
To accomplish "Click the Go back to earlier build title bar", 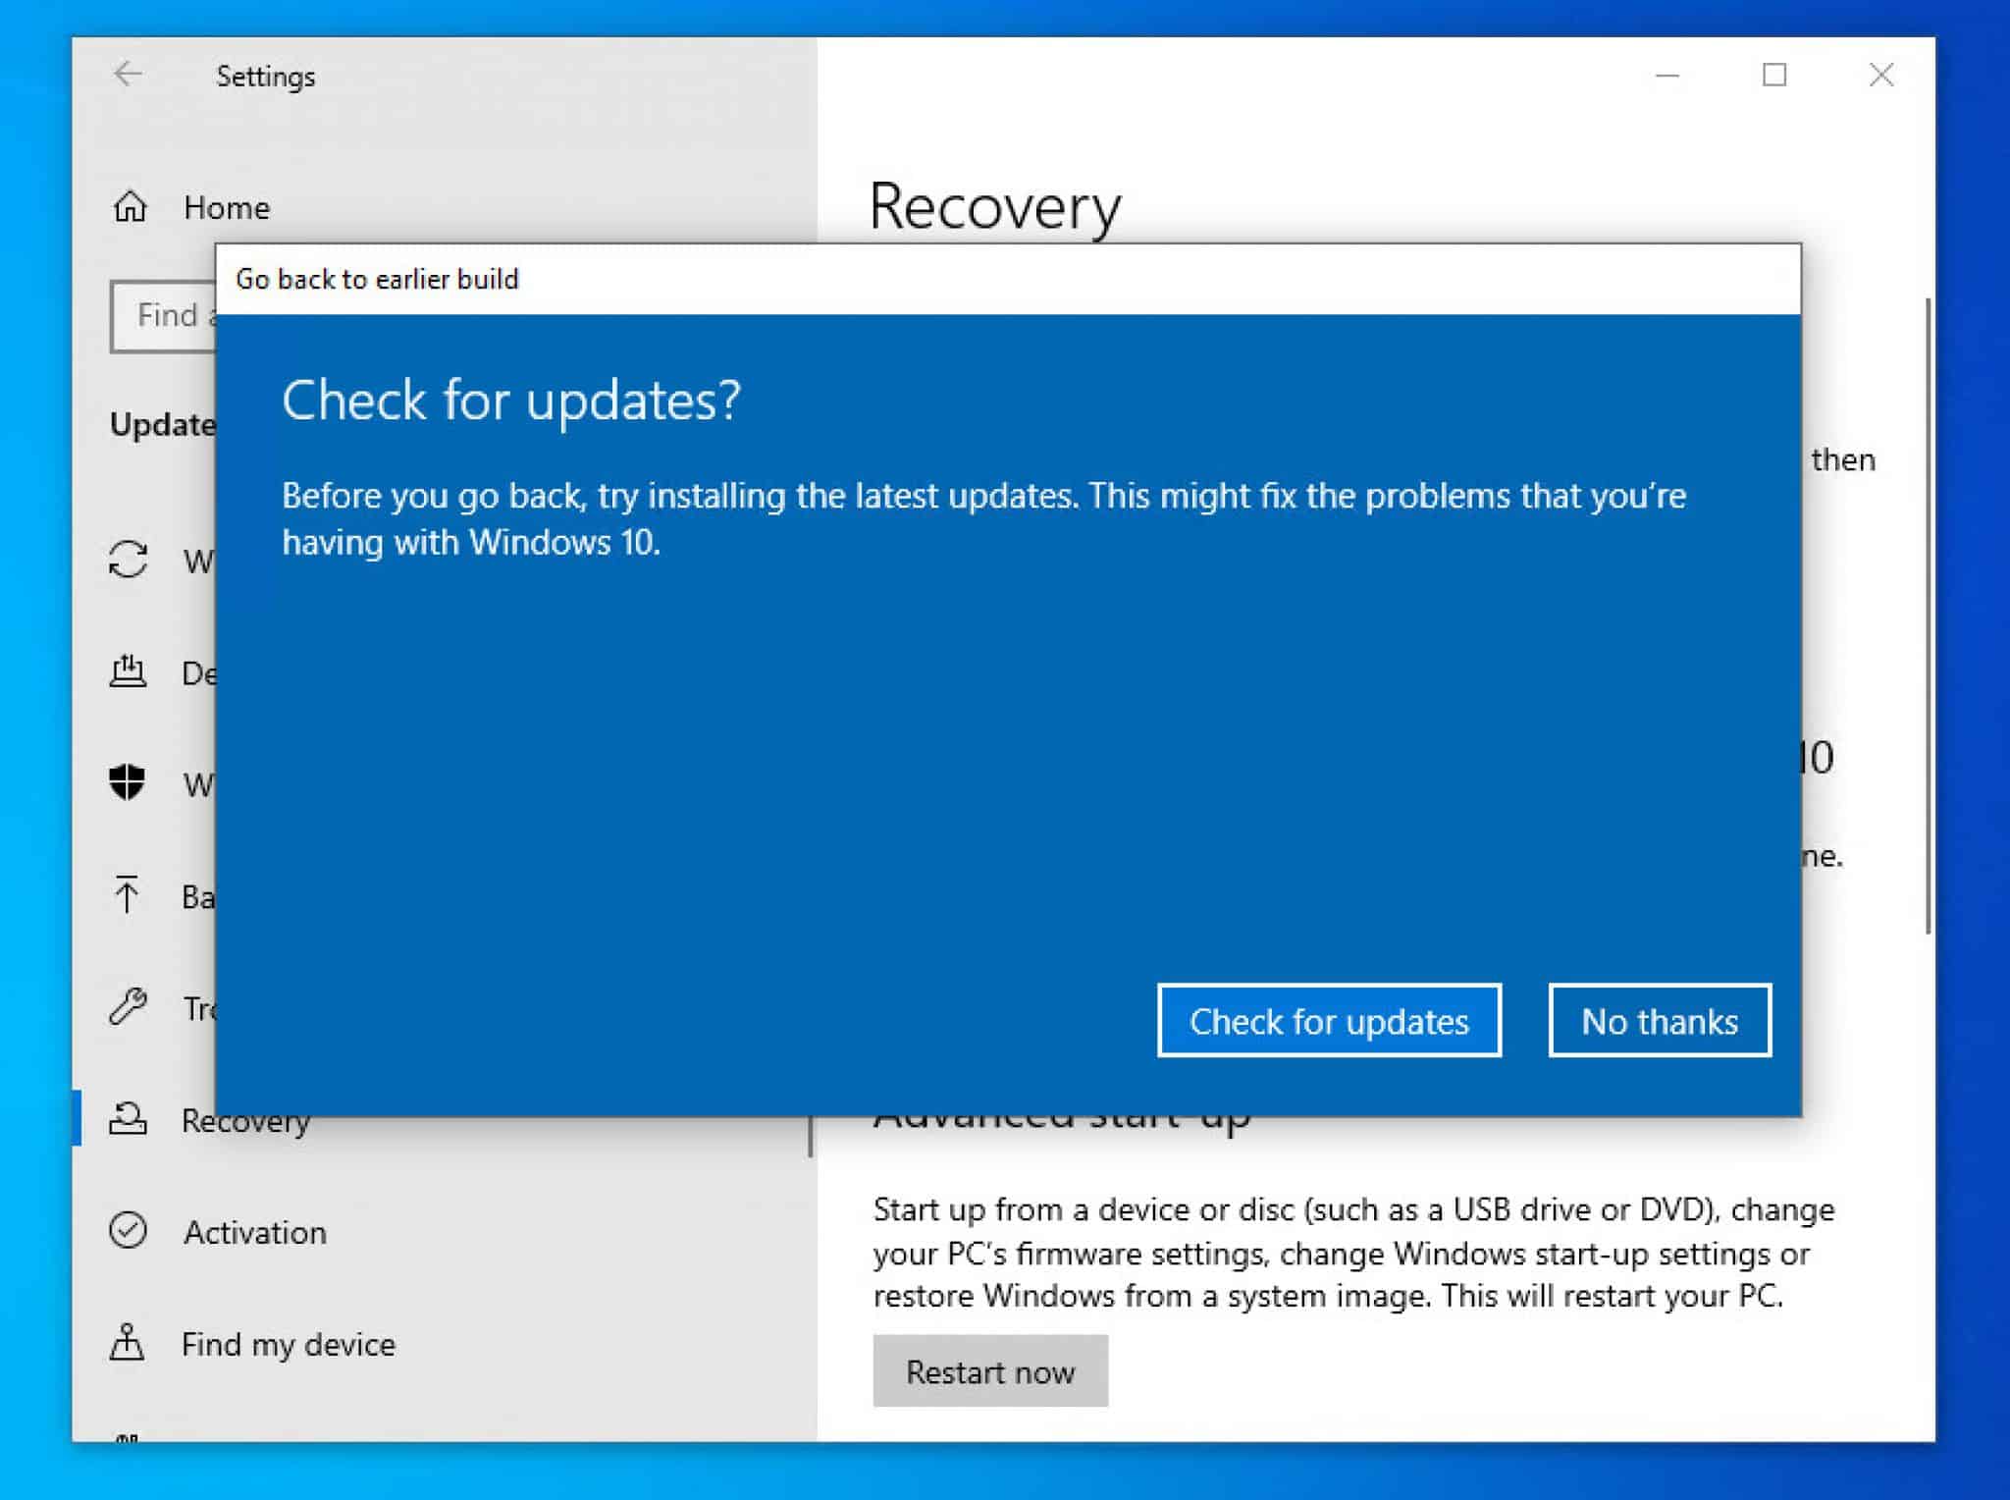I will [x=378, y=279].
